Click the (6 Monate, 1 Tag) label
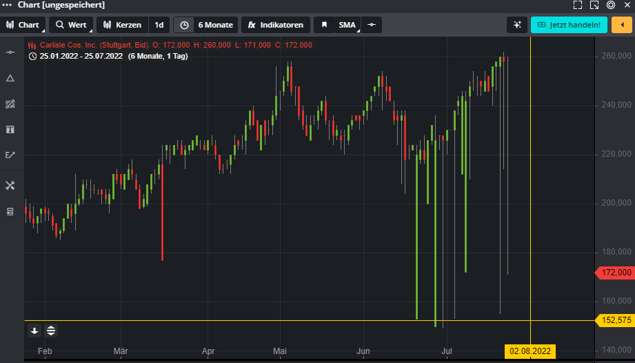635x363 pixels. point(158,56)
